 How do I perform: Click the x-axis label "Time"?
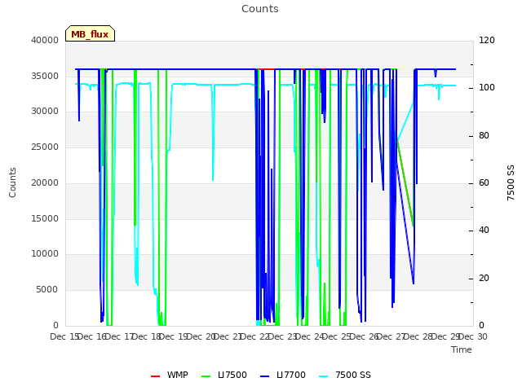(462, 349)
